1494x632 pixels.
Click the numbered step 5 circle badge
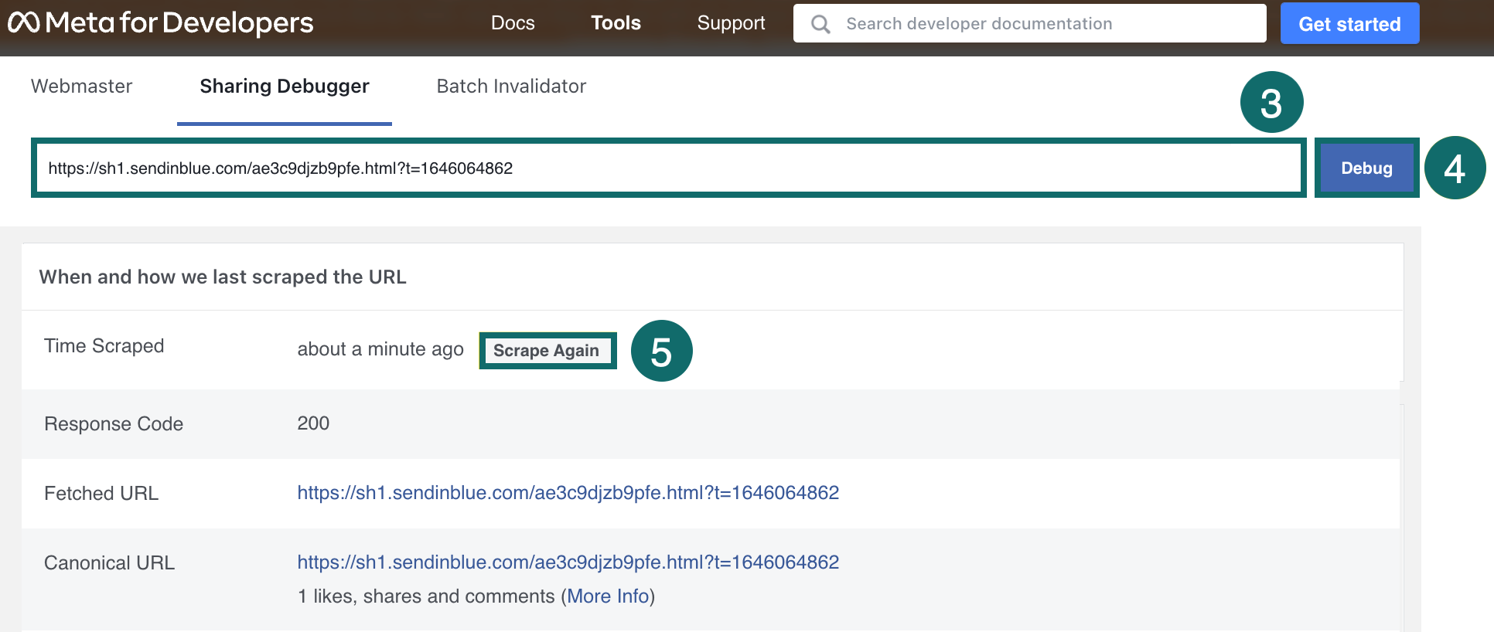coord(661,352)
